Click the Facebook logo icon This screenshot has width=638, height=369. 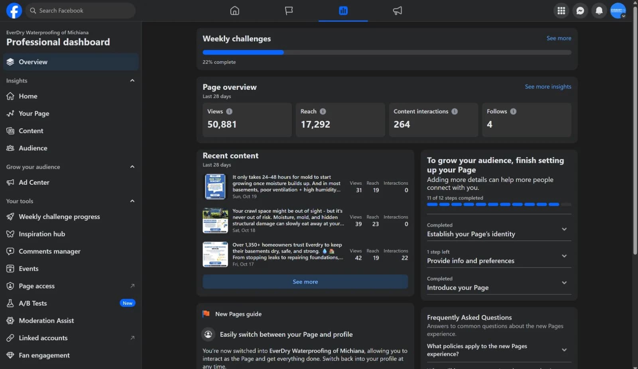[14, 11]
